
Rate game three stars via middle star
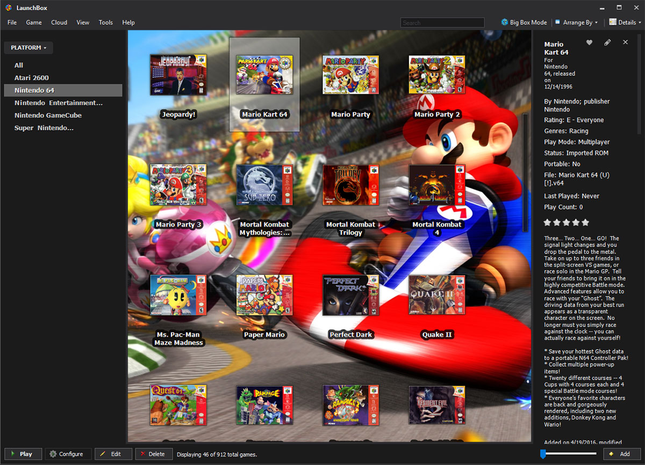coord(567,222)
